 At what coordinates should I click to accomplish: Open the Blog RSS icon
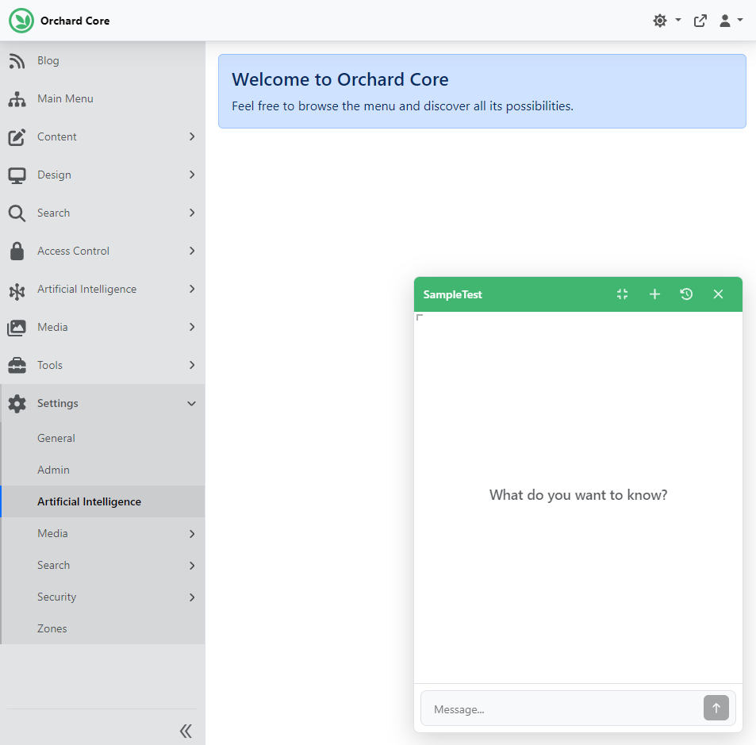(17, 61)
